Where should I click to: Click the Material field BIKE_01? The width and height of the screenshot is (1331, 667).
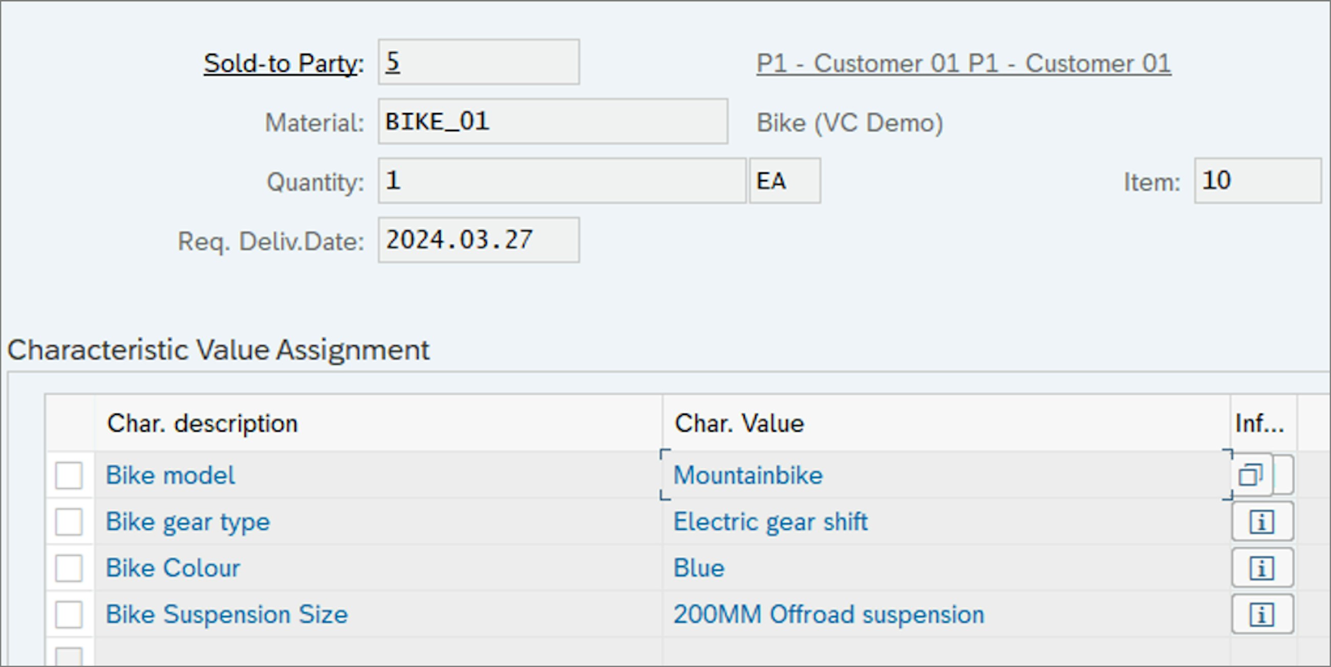click(552, 122)
